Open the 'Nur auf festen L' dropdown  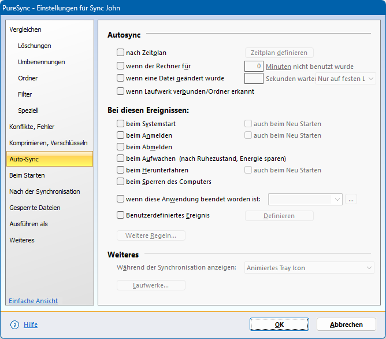click(x=346, y=79)
